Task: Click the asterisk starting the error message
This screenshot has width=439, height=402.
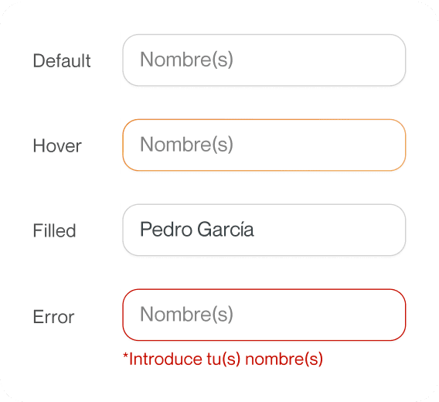Action: pyautogui.click(x=125, y=356)
